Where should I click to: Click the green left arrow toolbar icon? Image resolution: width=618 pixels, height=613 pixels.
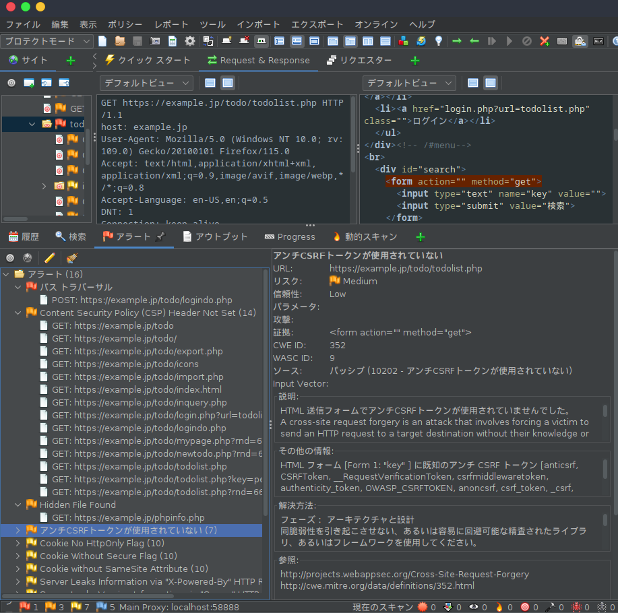(474, 41)
